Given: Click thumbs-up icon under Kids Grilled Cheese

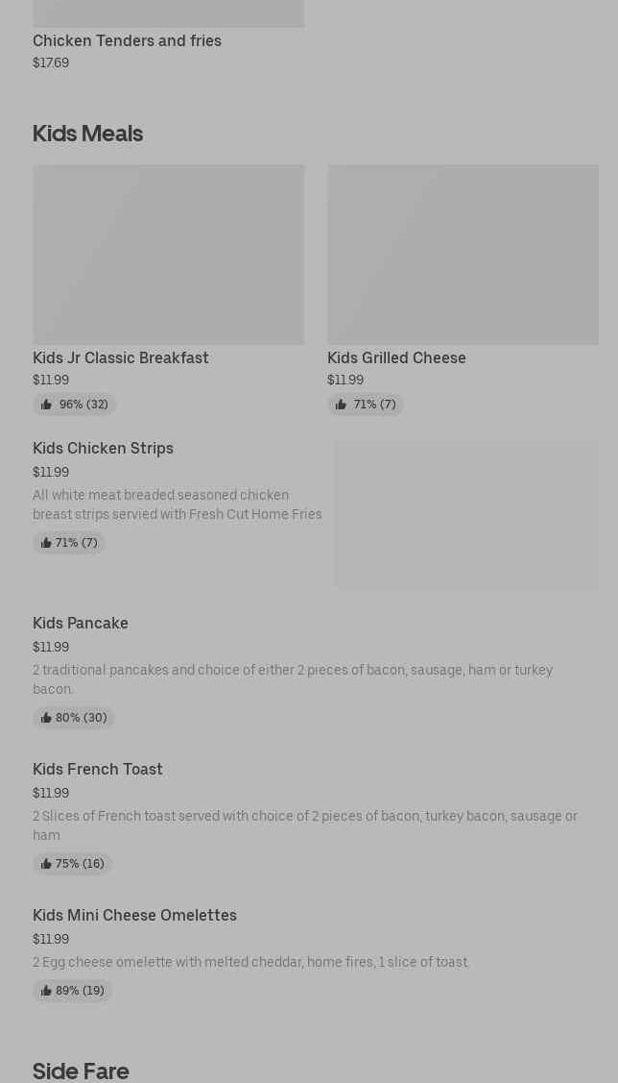Looking at the screenshot, I should pos(341,405).
